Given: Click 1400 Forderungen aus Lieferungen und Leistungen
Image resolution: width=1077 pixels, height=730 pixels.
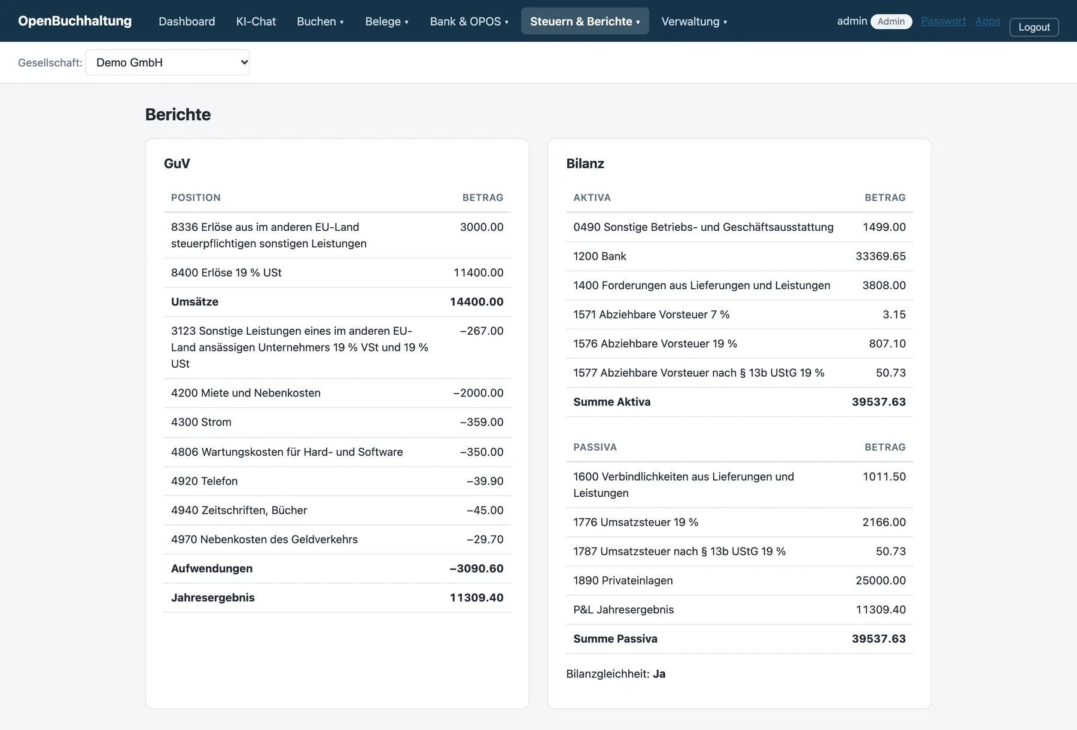Looking at the screenshot, I should [x=740, y=285].
